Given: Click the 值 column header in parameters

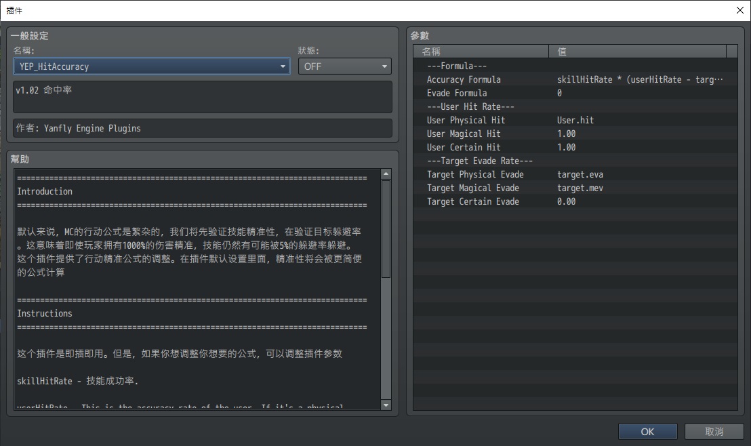Looking at the screenshot, I should [638, 52].
